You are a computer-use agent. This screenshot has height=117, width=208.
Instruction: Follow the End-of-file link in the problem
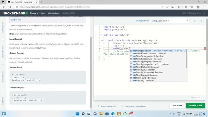pos(16,20)
